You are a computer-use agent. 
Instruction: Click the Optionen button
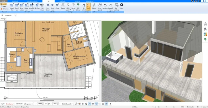(5, 9)
